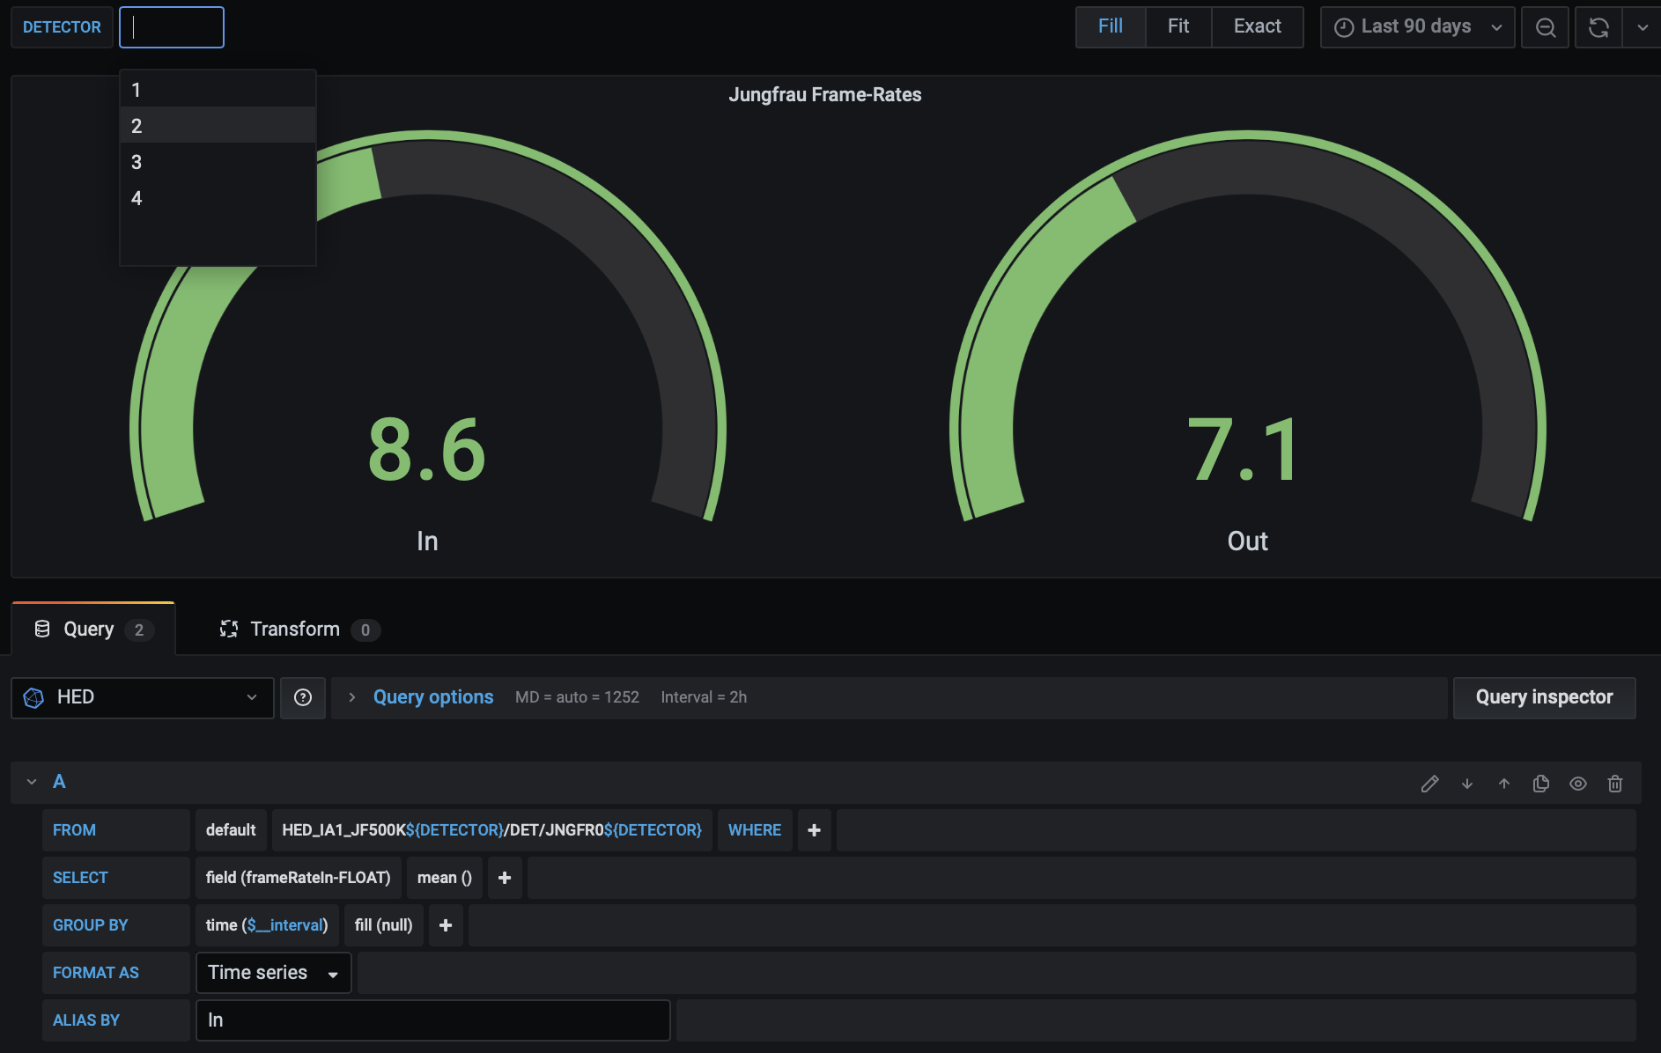The width and height of the screenshot is (1661, 1053).
Task: Click the Out gauge value 7.1
Action: click(x=1244, y=450)
